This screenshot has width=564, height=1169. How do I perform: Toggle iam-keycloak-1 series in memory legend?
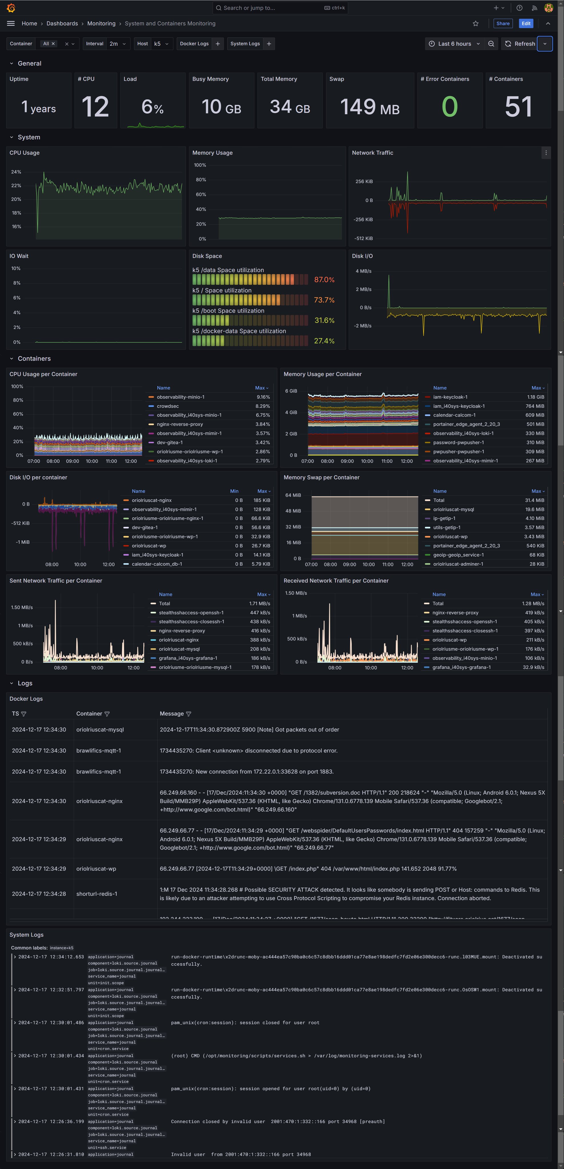click(450, 397)
